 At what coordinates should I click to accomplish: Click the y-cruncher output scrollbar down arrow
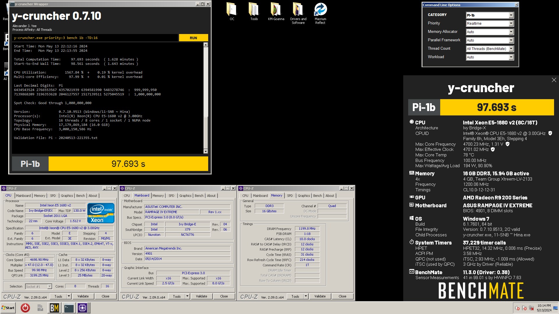tap(206, 151)
